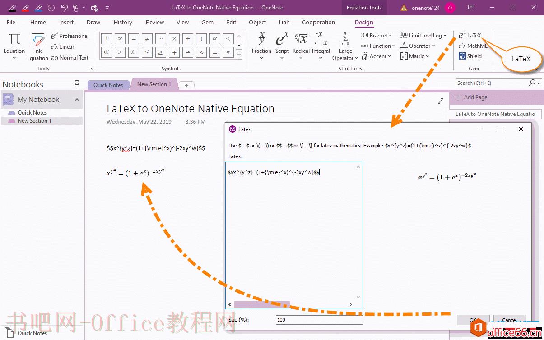
Task: Open the Bracket structure dropdown
Action: click(x=376, y=35)
